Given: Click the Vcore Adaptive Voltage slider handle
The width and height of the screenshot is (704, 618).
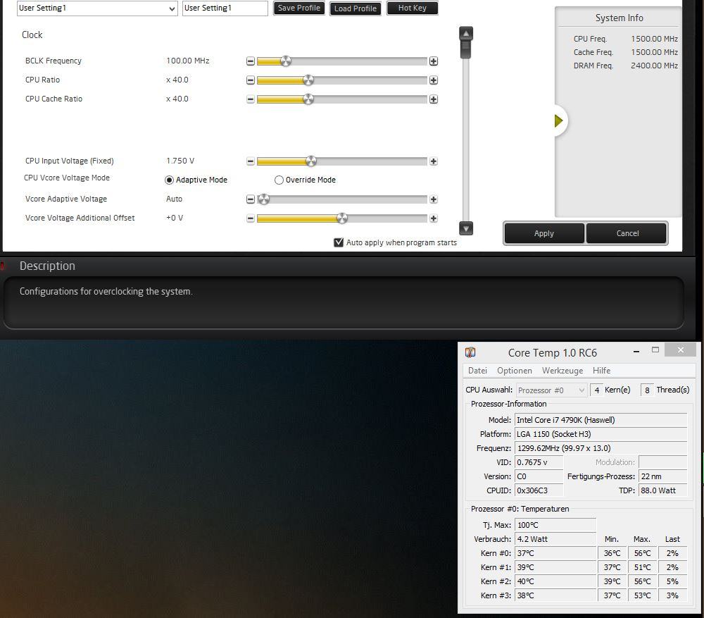Looking at the screenshot, I should [x=263, y=199].
